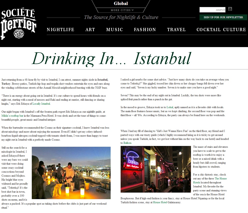Screen dimensions: 248x213
Task: Click the tagline The Source for Nightlife & Culture
Action: coord(121,17)
